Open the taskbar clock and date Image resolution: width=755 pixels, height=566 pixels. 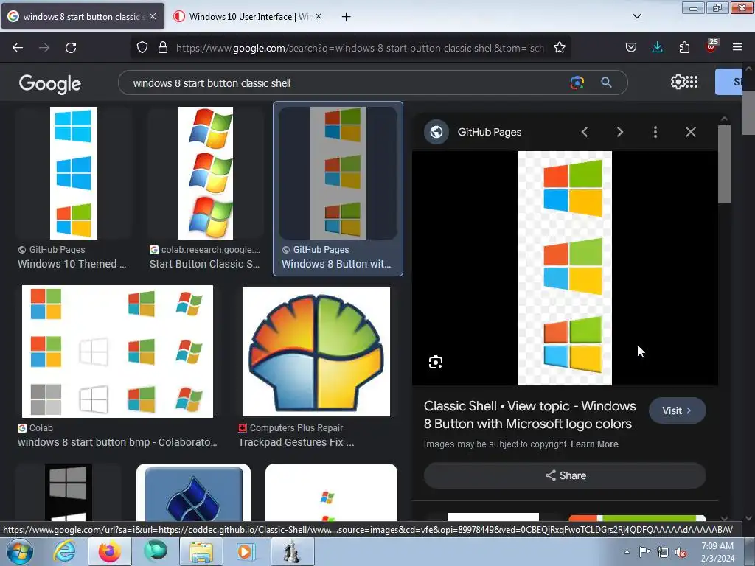[x=717, y=552]
